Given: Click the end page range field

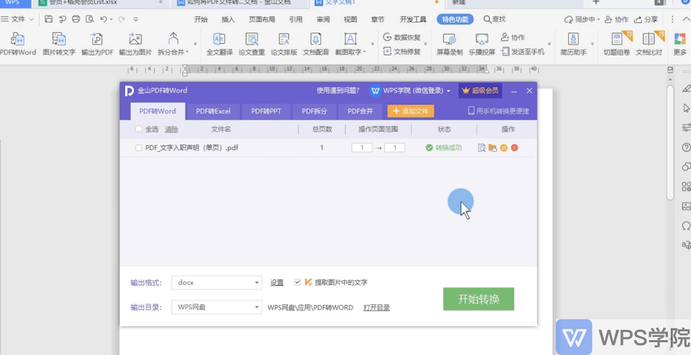Looking at the screenshot, I should pyautogui.click(x=394, y=148).
